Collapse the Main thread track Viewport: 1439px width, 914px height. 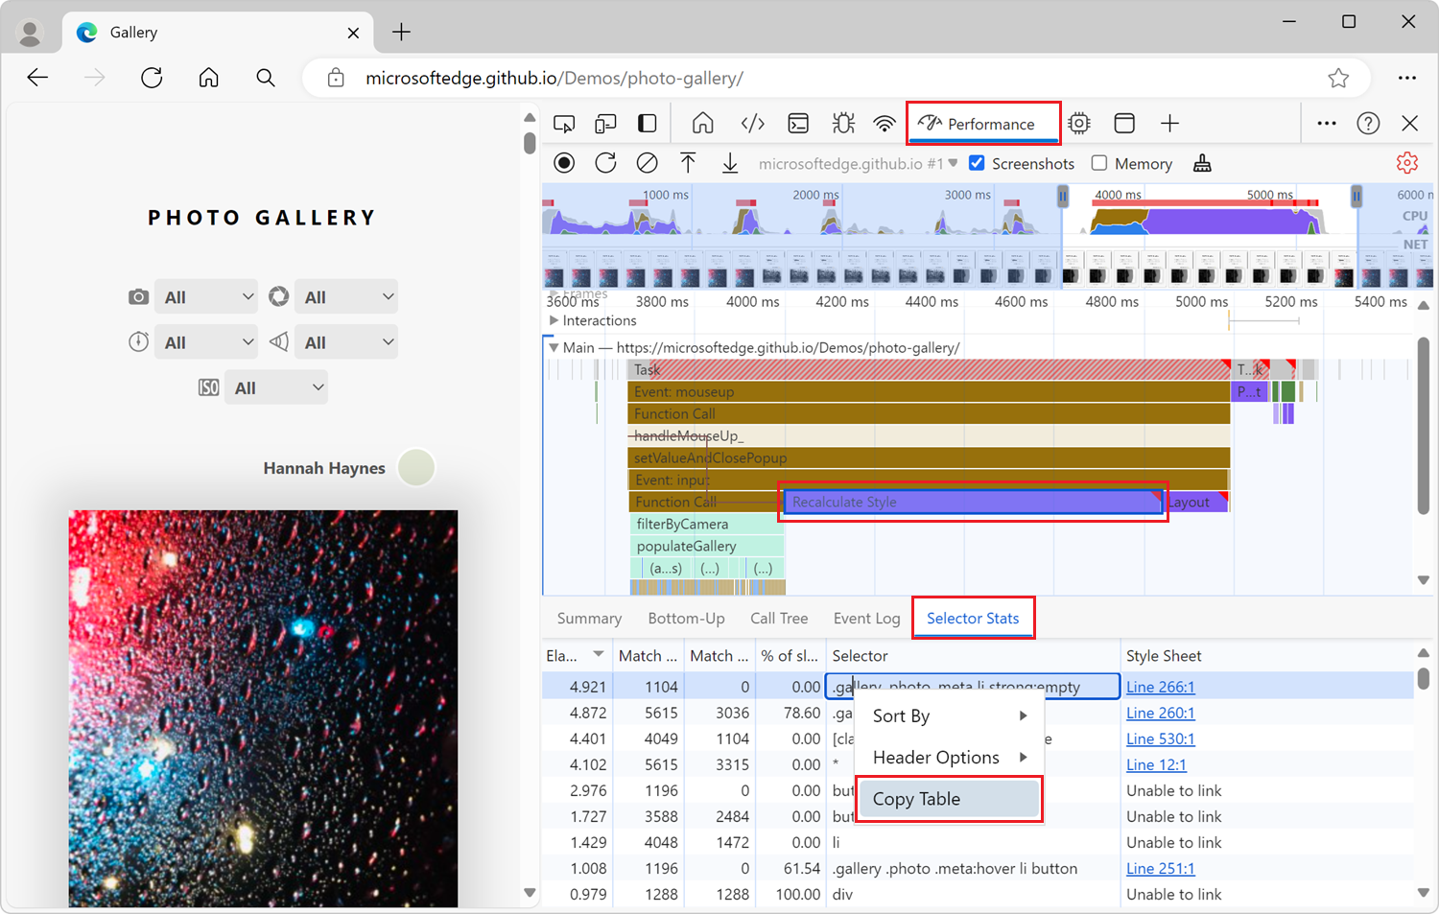554,347
